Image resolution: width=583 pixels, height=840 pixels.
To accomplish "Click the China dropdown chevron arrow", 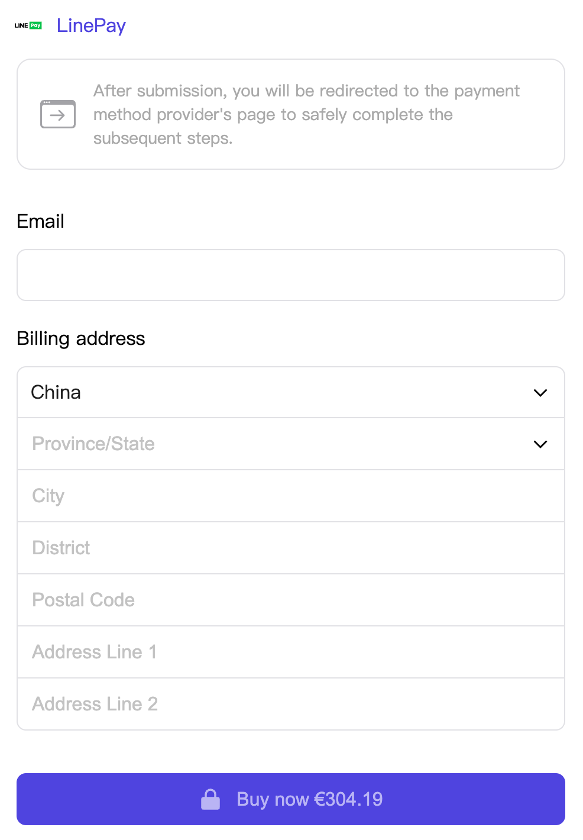I will pyautogui.click(x=540, y=393).
